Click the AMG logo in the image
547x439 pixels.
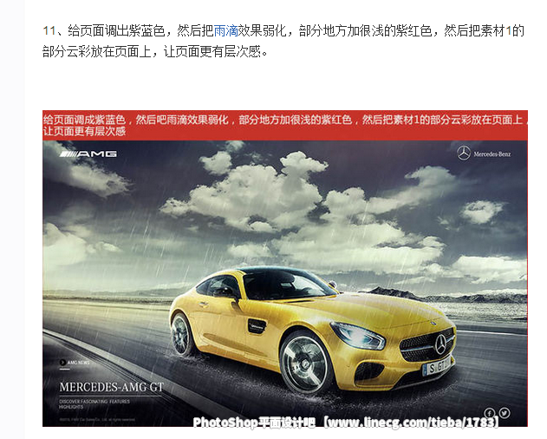click(88, 154)
